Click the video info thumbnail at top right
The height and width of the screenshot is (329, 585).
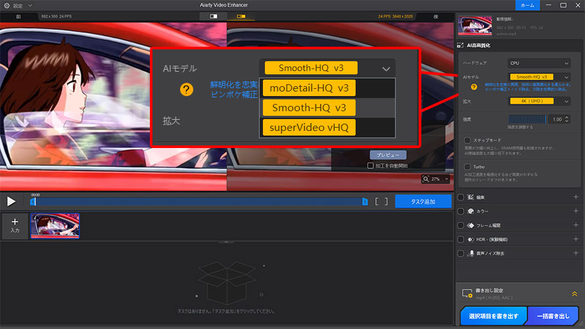[x=475, y=26]
